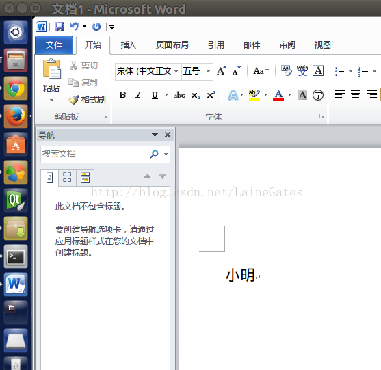Click the Enclose Characters (字) circle icon

point(318,95)
